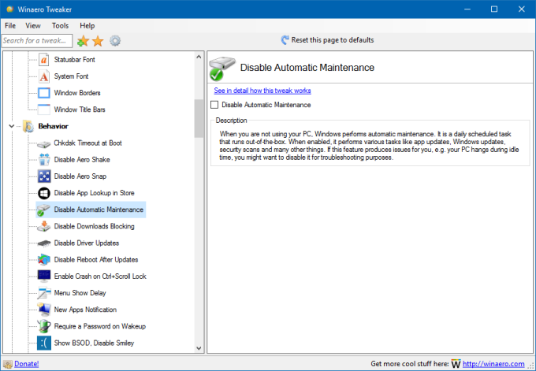Click the Disable Reboot After Updates icon
The height and width of the screenshot is (371, 536).
[x=44, y=259]
